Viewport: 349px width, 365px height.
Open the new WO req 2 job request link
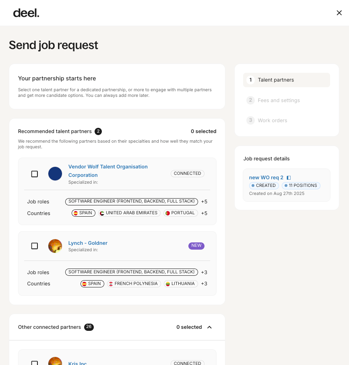click(266, 178)
